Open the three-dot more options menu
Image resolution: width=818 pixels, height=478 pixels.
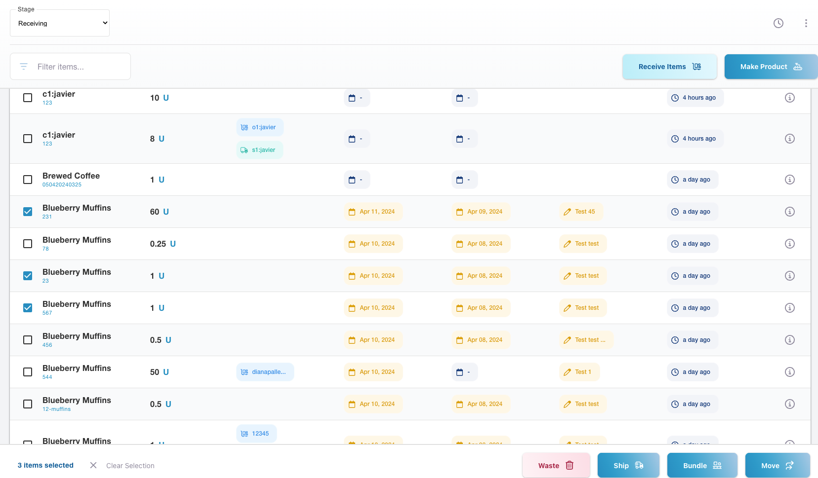point(806,23)
